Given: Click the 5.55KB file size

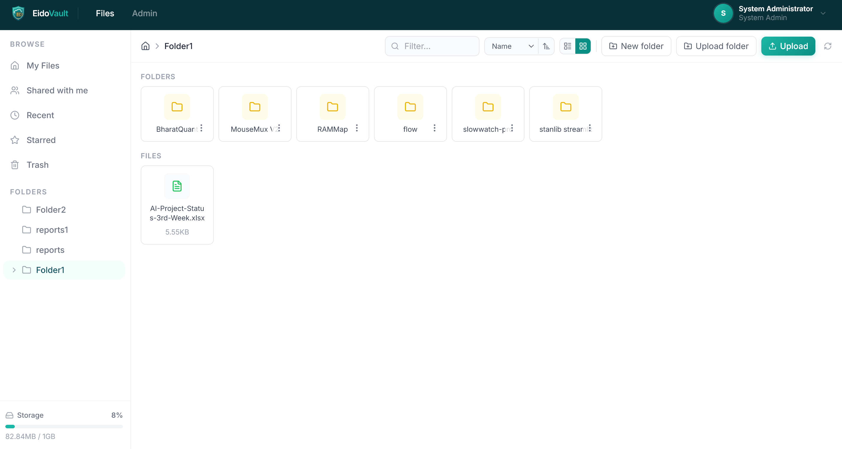Looking at the screenshot, I should (x=177, y=232).
